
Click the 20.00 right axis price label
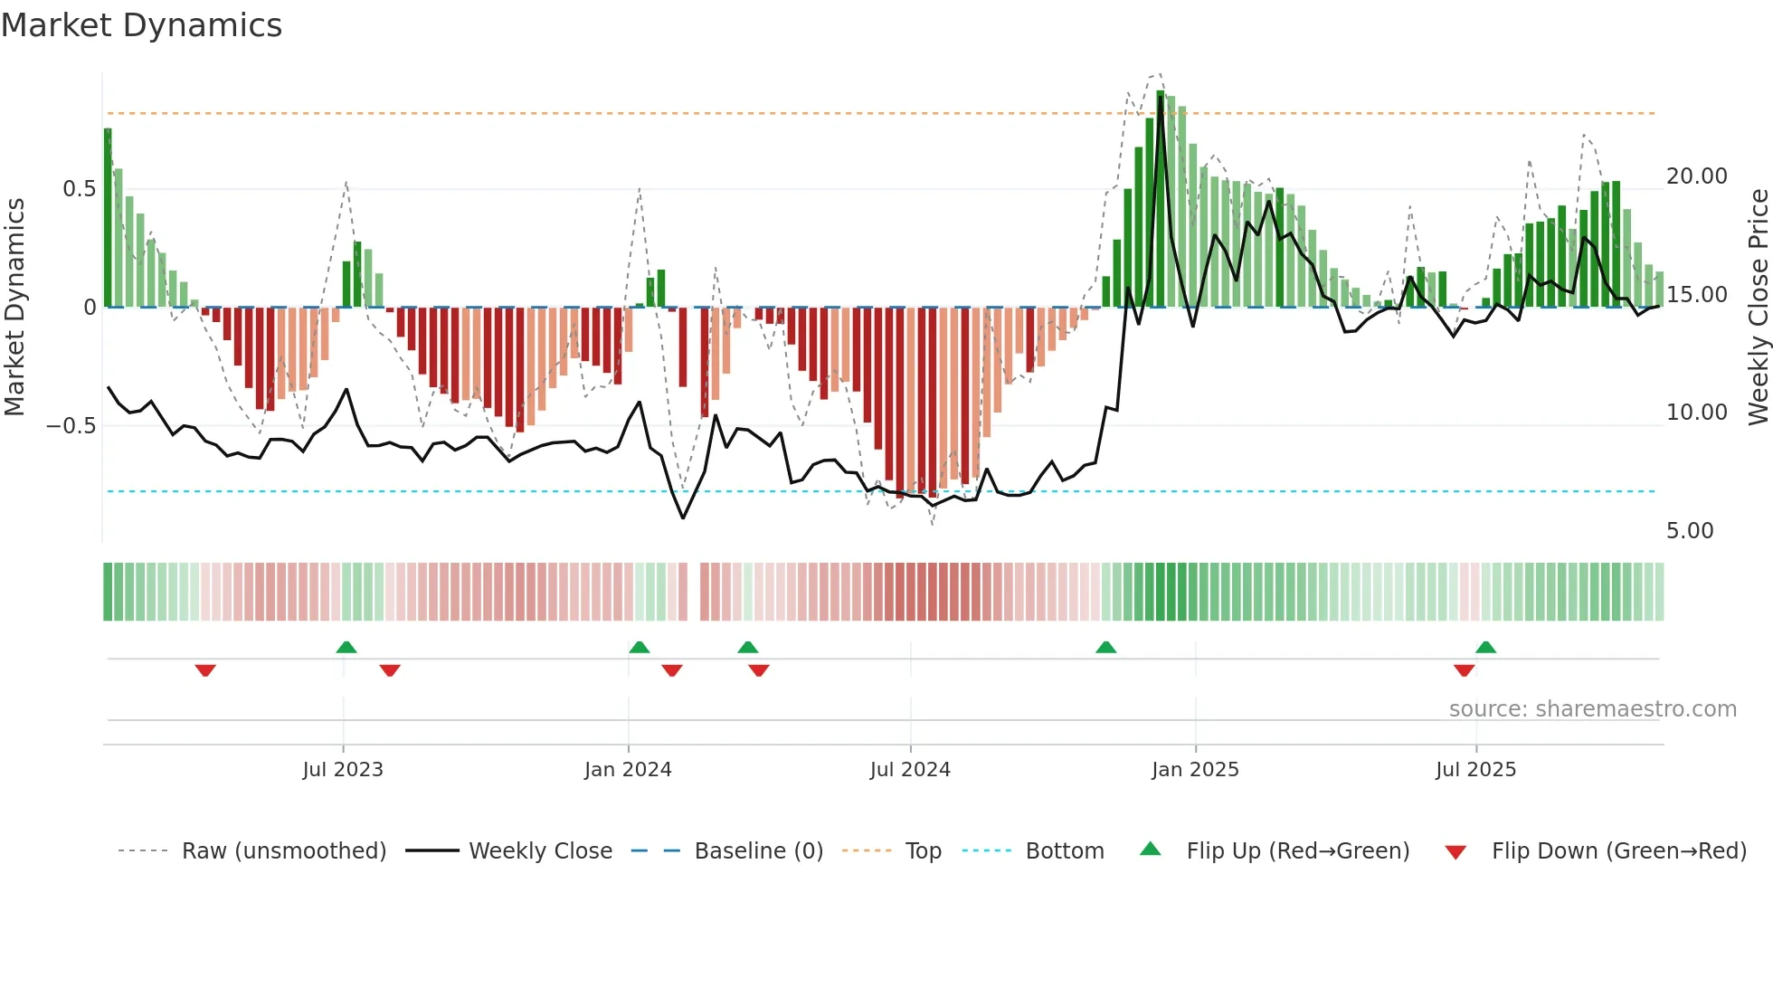point(1697,176)
